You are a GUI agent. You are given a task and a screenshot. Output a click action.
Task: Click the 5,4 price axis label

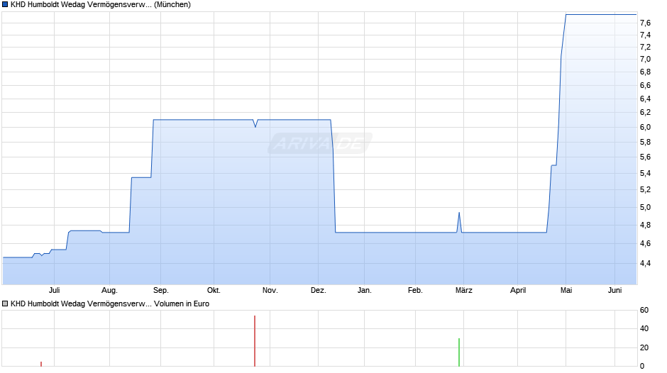tap(645, 173)
